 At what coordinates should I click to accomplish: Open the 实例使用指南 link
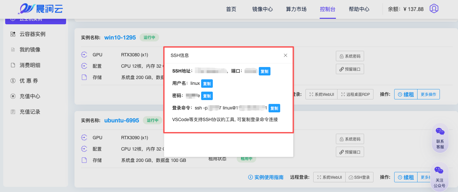tap(266, 177)
